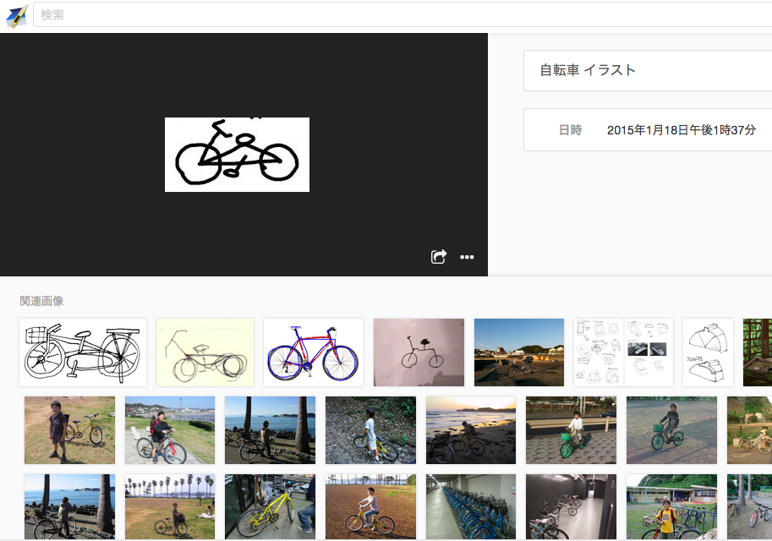
Task: Open photo of boy standing beside yellow bike on grass
Action: tap(69, 430)
